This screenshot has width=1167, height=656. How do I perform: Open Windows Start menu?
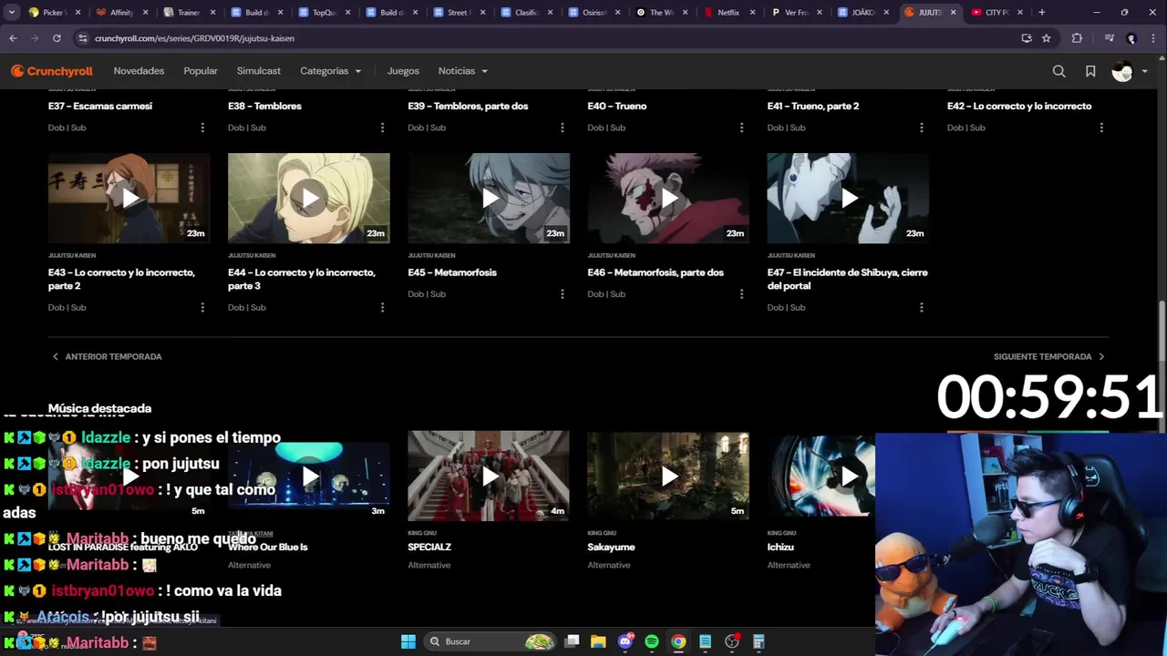(x=408, y=641)
